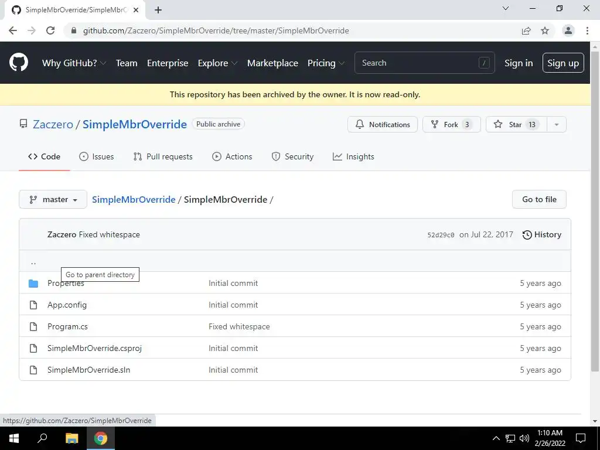The height and width of the screenshot is (450, 600).
Task: Show hidden system tray icons
Action: (x=496, y=438)
